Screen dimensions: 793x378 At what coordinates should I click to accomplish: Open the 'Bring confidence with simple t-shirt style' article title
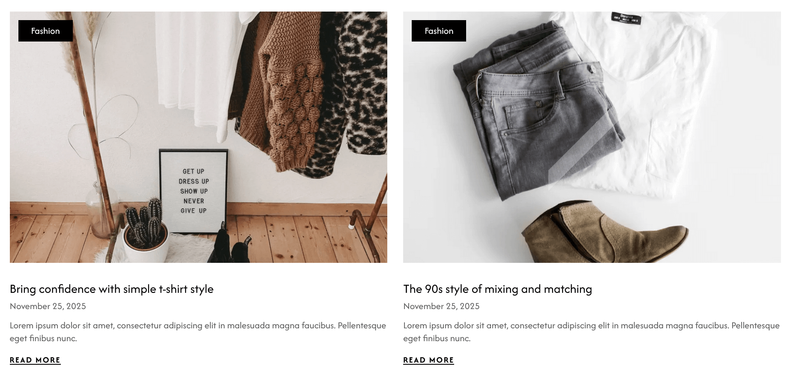coord(111,289)
